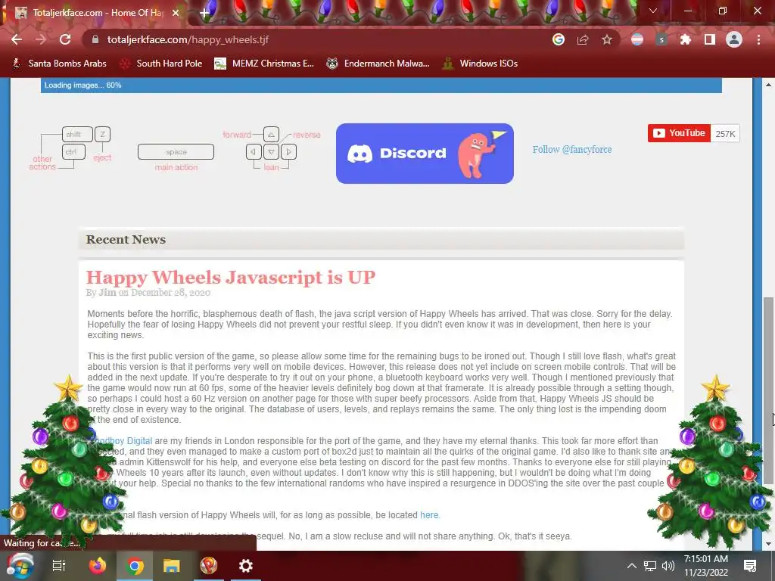The height and width of the screenshot is (581, 775).
Task: Open Chrome's three-dot menu
Action: [758, 39]
